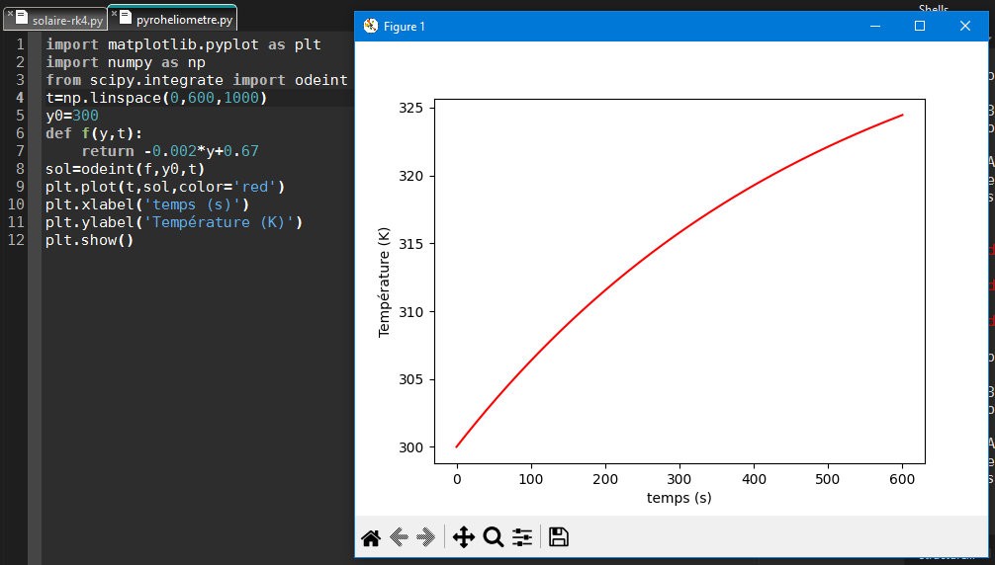Viewport: 995px width, 565px height.
Task: Click on 'import matplotlib.pyplot as plt' line
Action: (183, 45)
